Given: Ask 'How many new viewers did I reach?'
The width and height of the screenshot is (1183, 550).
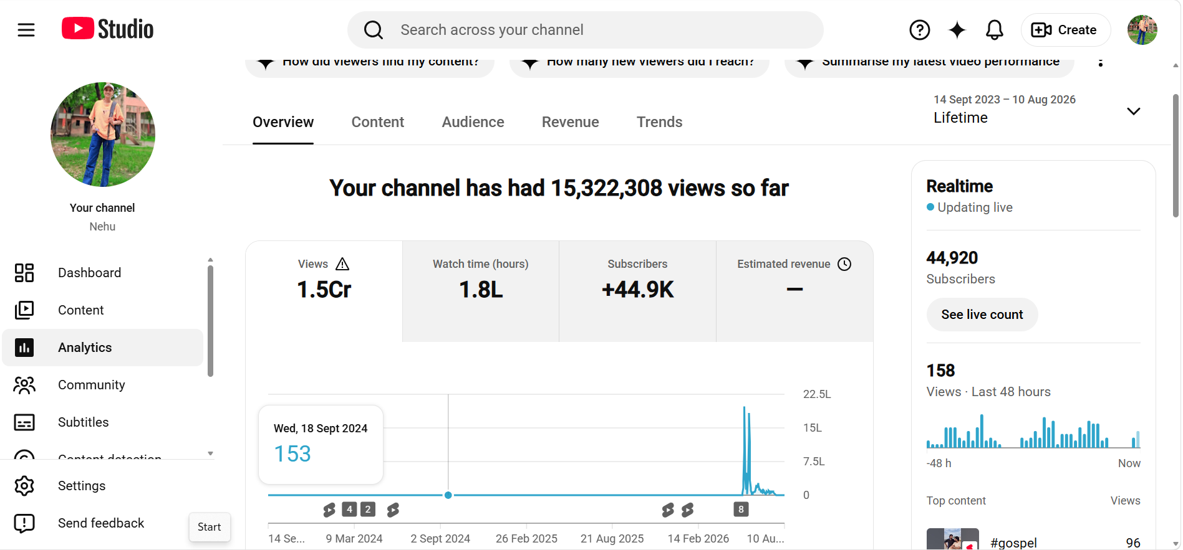Looking at the screenshot, I should pos(639,65).
